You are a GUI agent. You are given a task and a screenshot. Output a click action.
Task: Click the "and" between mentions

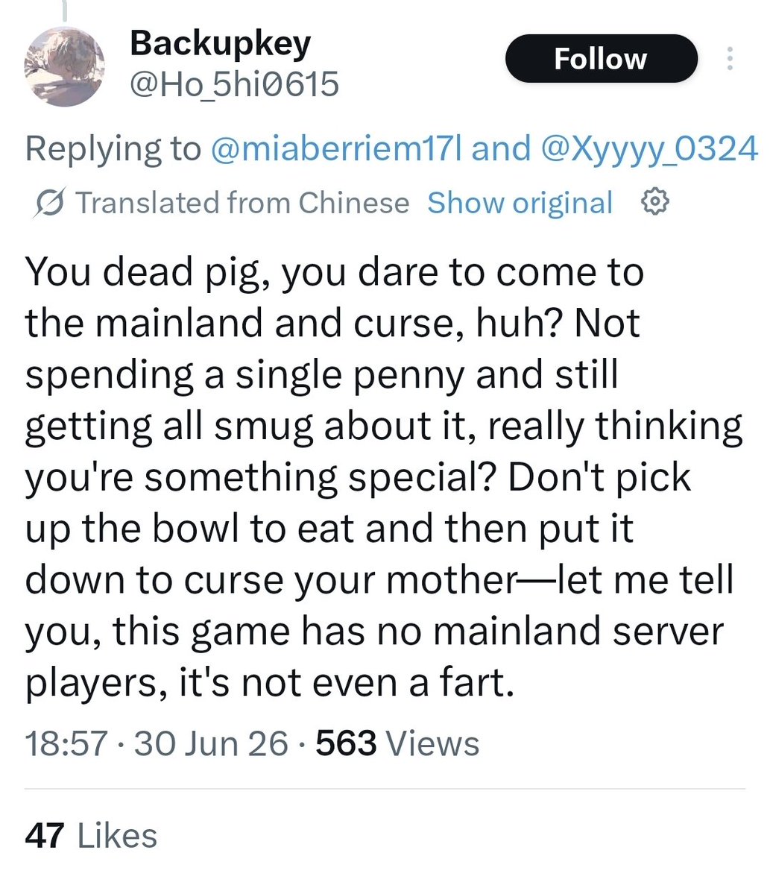501,148
